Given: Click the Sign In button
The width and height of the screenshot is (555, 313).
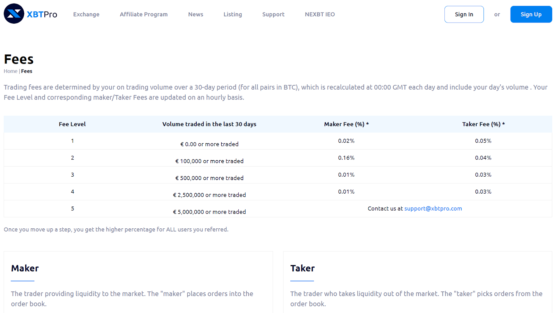Looking at the screenshot, I should 464,14.
